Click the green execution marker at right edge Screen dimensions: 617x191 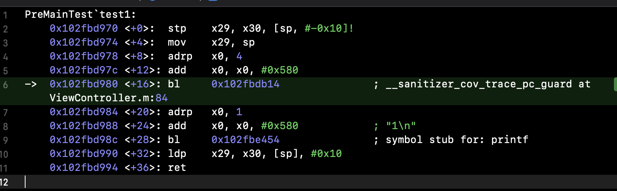coord(615,84)
